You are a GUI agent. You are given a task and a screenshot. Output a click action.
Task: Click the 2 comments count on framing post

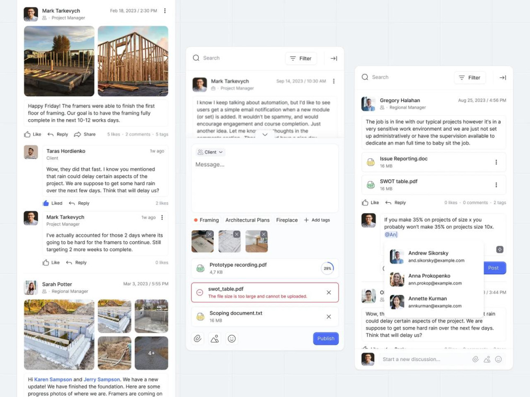(138, 134)
